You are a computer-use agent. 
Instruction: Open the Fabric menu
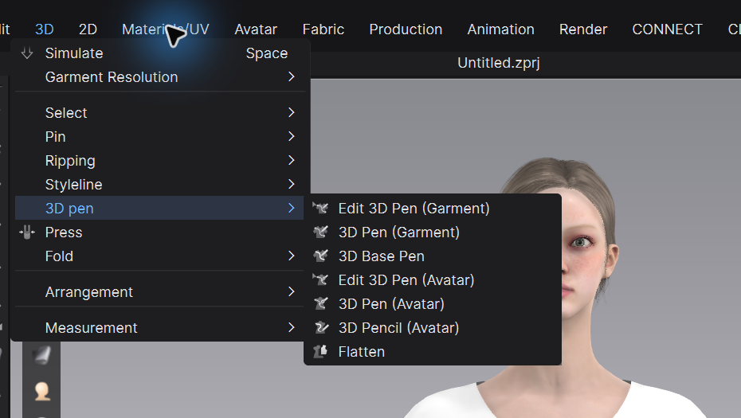click(x=323, y=29)
